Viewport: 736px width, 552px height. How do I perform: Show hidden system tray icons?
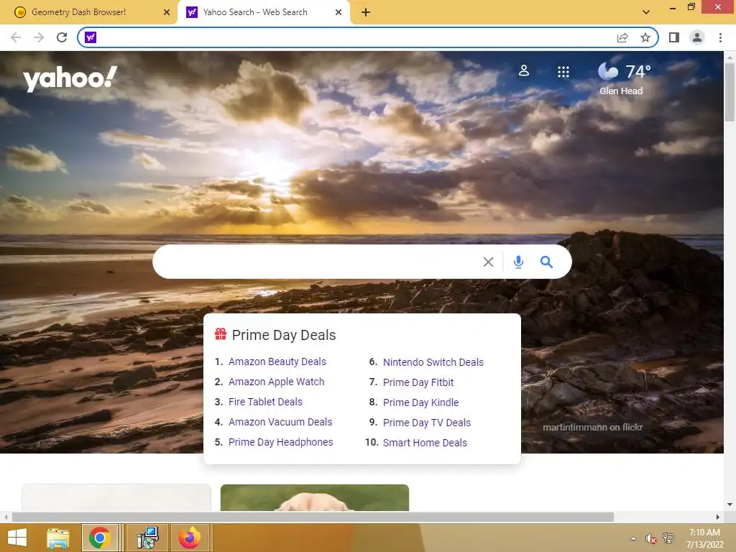634,538
